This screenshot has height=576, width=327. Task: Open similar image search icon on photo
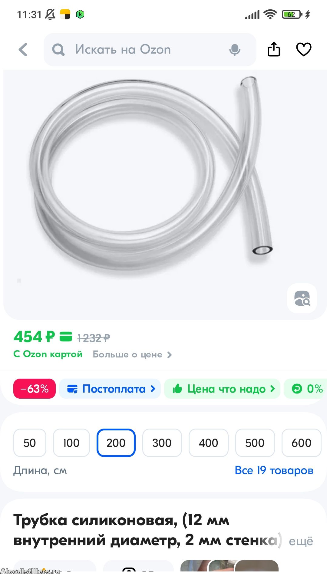[x=302, y=298]
